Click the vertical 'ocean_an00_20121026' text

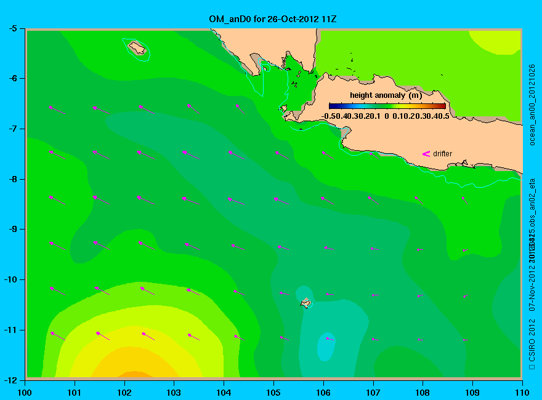pyautogui.click(x=532, y=105)
